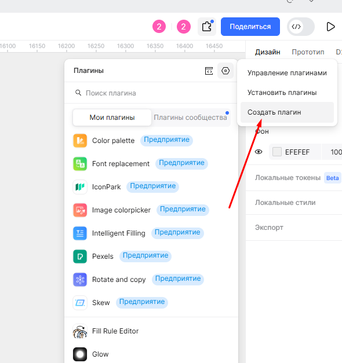Screen dimensions: 342x363
Task: Open the plugins puzzle icon in toolbar
Action: click(207, 27)
